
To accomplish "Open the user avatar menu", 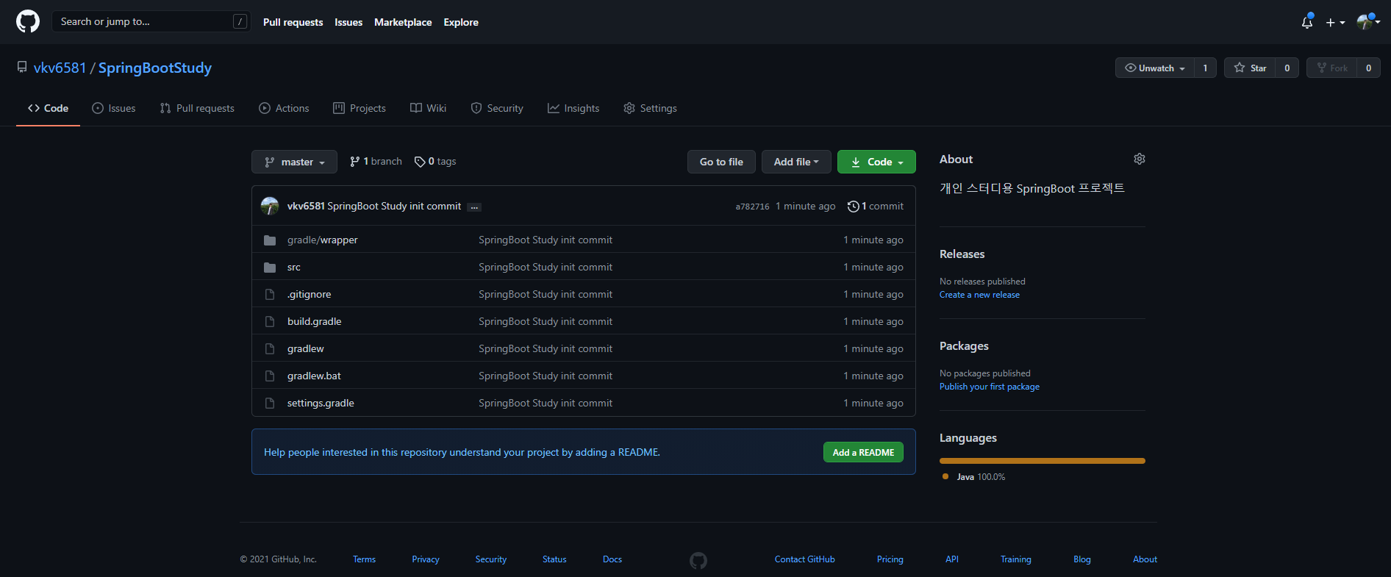I will click(x=1368, y=22).
